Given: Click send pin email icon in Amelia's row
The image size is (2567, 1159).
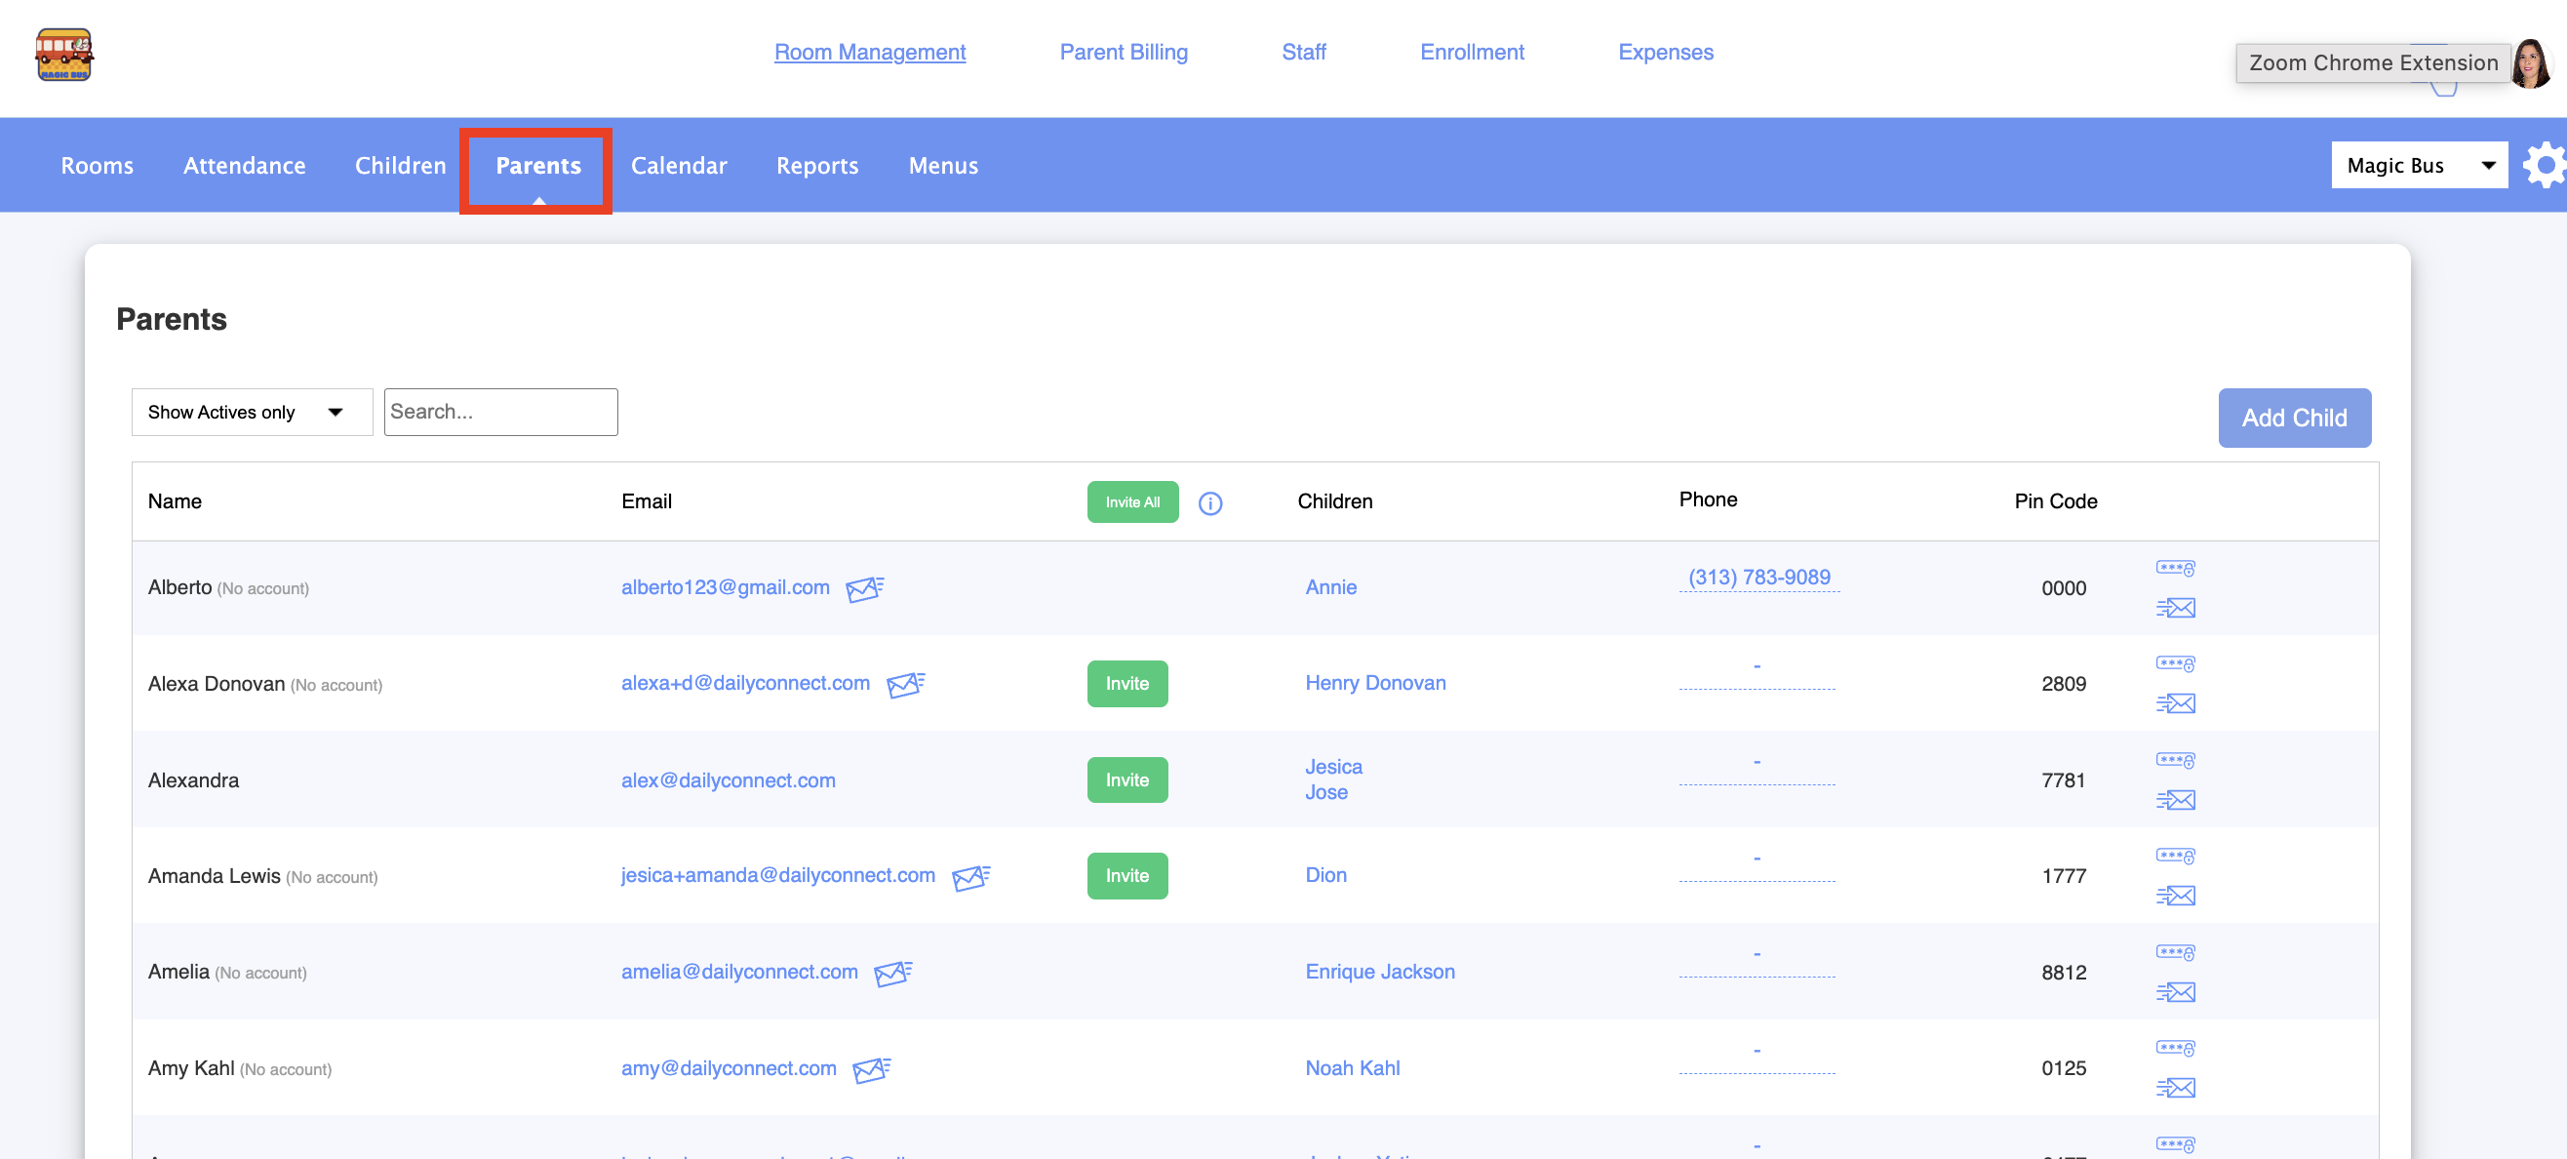Looking at the screenshot, I should [x=2175, y=991].
